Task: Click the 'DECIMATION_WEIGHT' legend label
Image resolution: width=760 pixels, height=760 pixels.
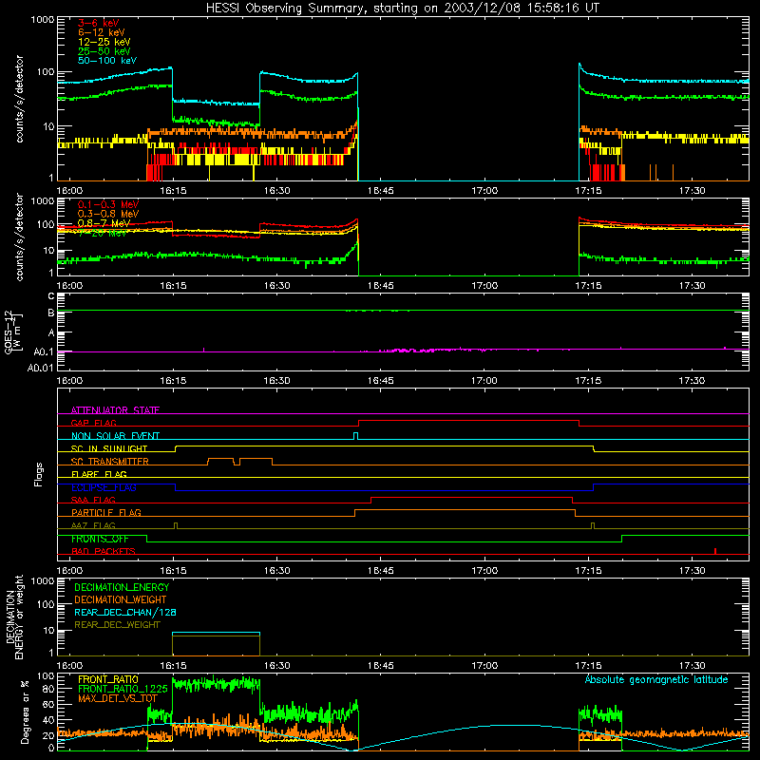Action: 121,599
